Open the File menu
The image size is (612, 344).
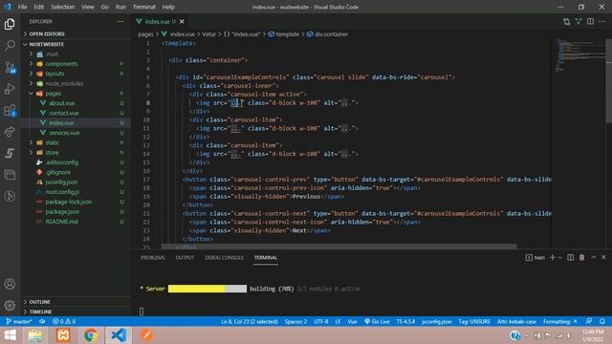22,7
